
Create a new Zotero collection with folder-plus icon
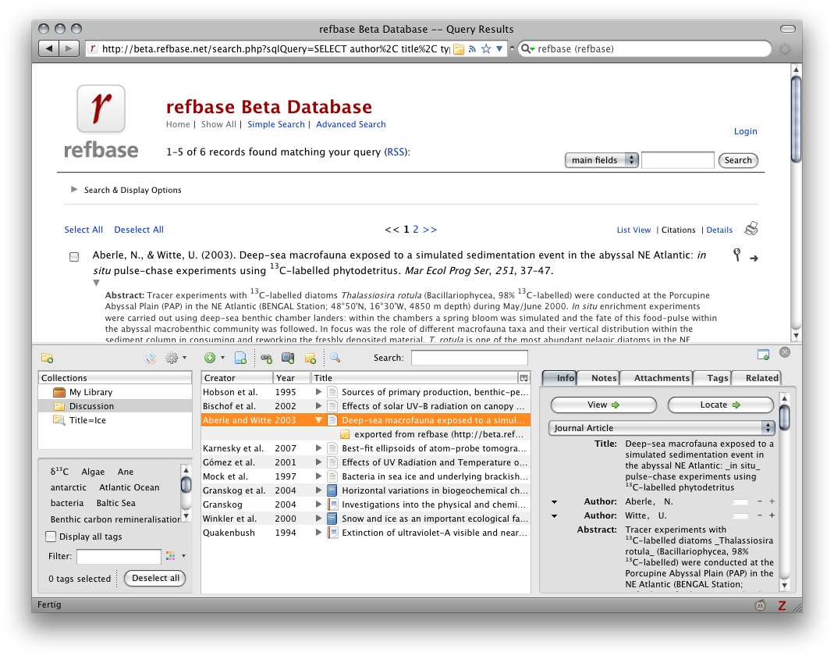[x=47, y=358]
